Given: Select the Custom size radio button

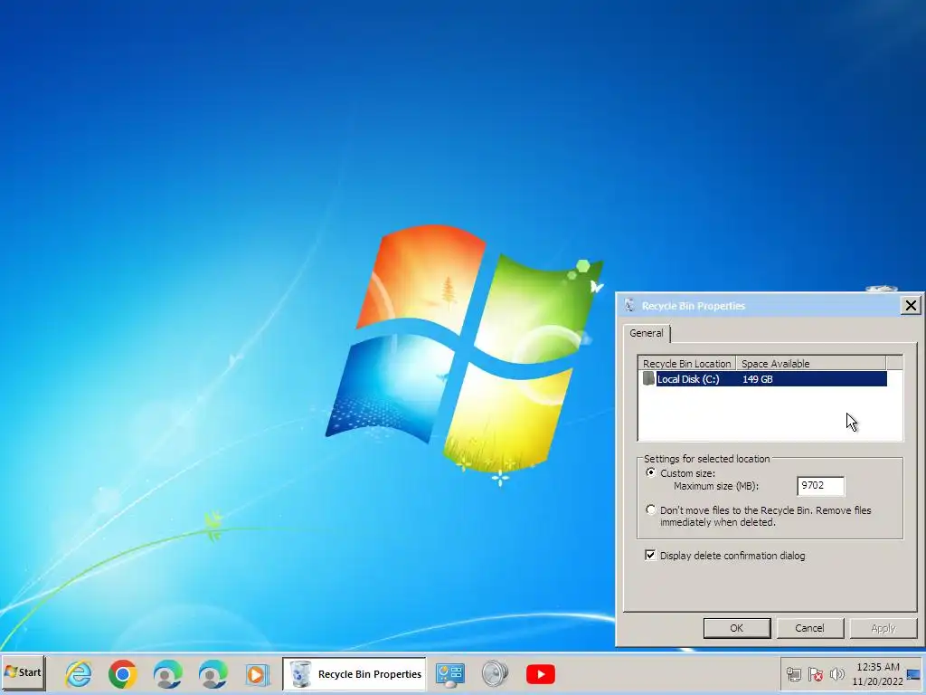Looking at the screenshot, I should point(651,472).
